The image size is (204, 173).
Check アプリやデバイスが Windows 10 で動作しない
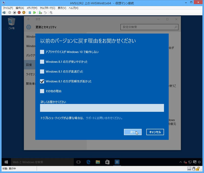[x=42, y=52]
